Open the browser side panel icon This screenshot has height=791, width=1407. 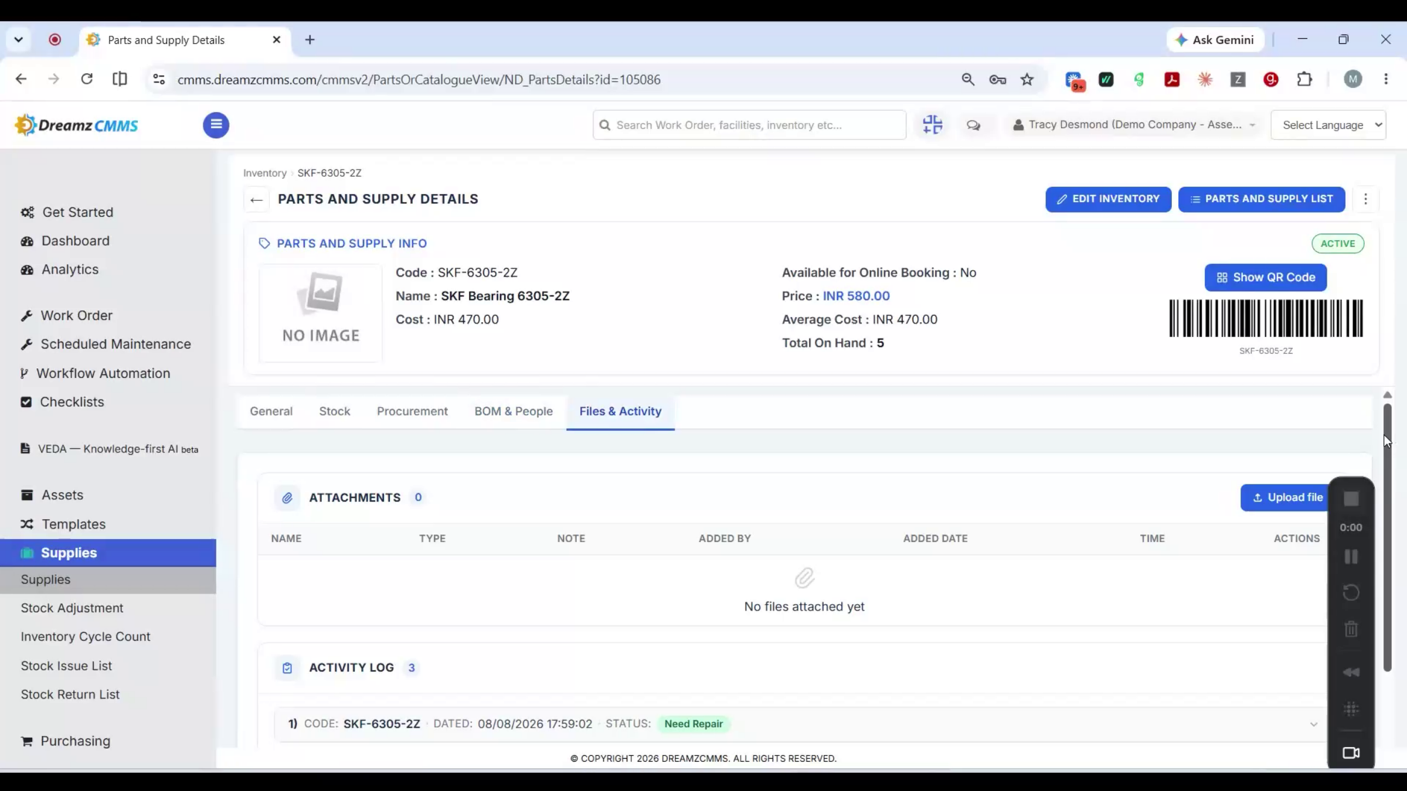(120, 79)
